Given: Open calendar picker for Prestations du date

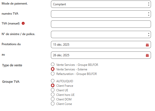Looking at the screenshot, I should (147, 45).
